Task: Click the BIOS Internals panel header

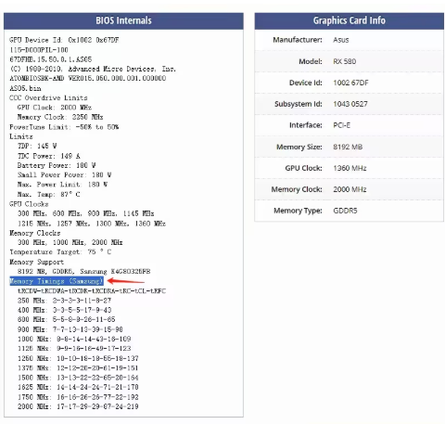Action: 123,21
